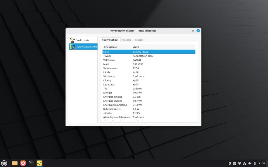Select Verkkovirta device in sidebar
Image resolution: width=268 pixels, height=167 pixels.
tap(83, 40)
